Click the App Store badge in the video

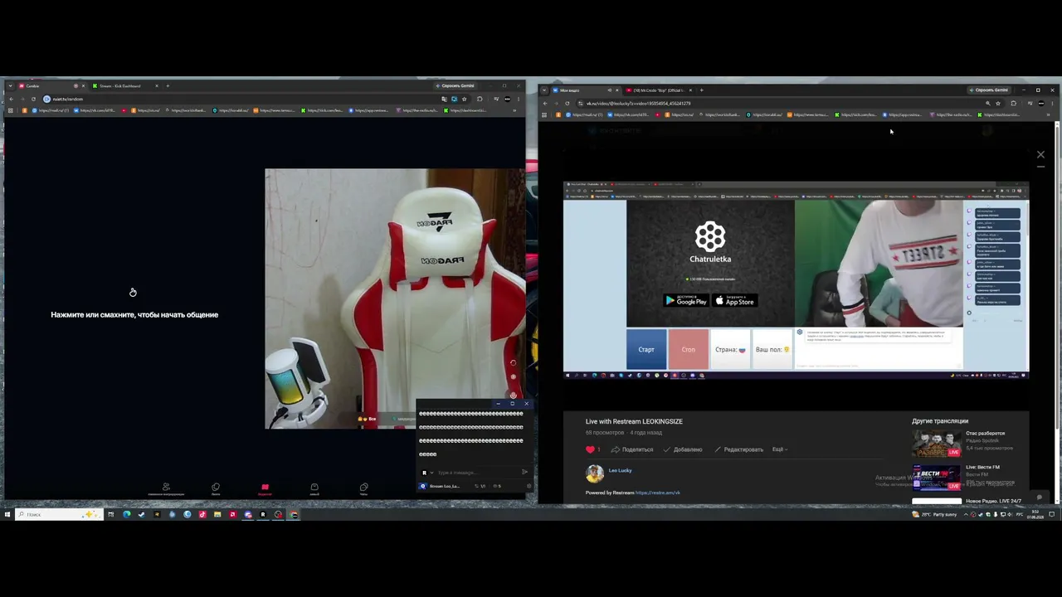point(735,300)
